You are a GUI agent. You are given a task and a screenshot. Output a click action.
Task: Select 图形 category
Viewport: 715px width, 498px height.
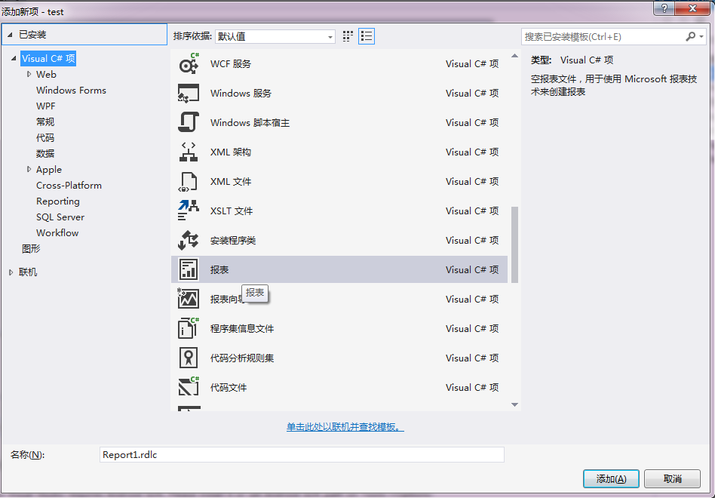[31, 248]
